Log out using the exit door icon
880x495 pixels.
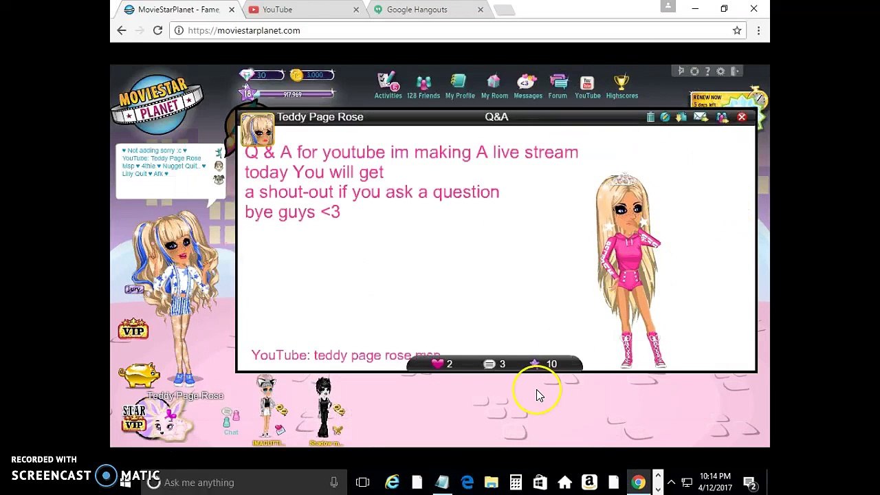(x=735, y=71)
